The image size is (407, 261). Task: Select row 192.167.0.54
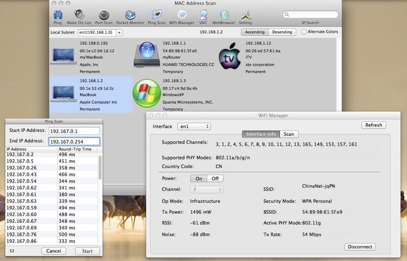point(52,181)
